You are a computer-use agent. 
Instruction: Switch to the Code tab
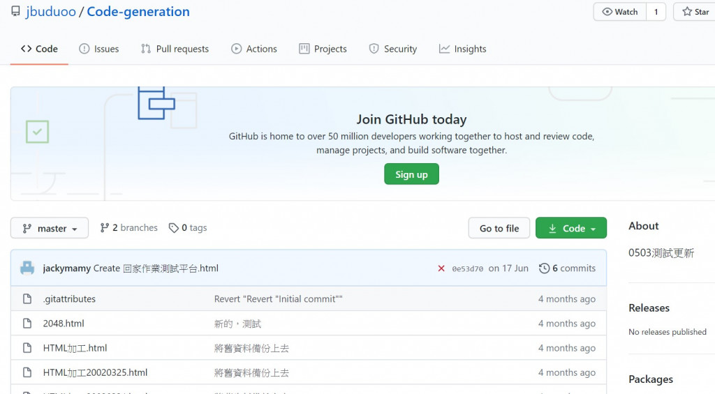39,49
